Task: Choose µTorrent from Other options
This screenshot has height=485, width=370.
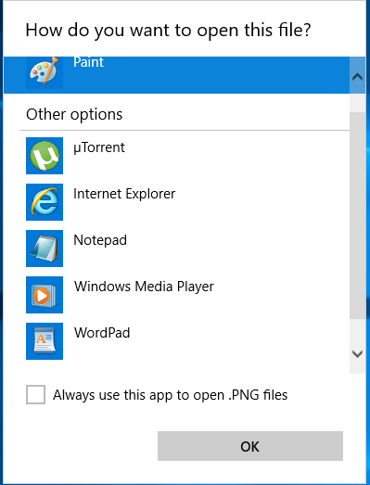Action: point(99,147)
